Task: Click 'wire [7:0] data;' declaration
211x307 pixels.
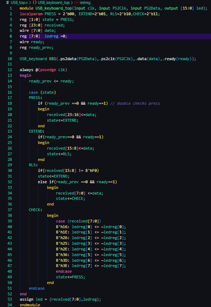Action: (38, 30)
